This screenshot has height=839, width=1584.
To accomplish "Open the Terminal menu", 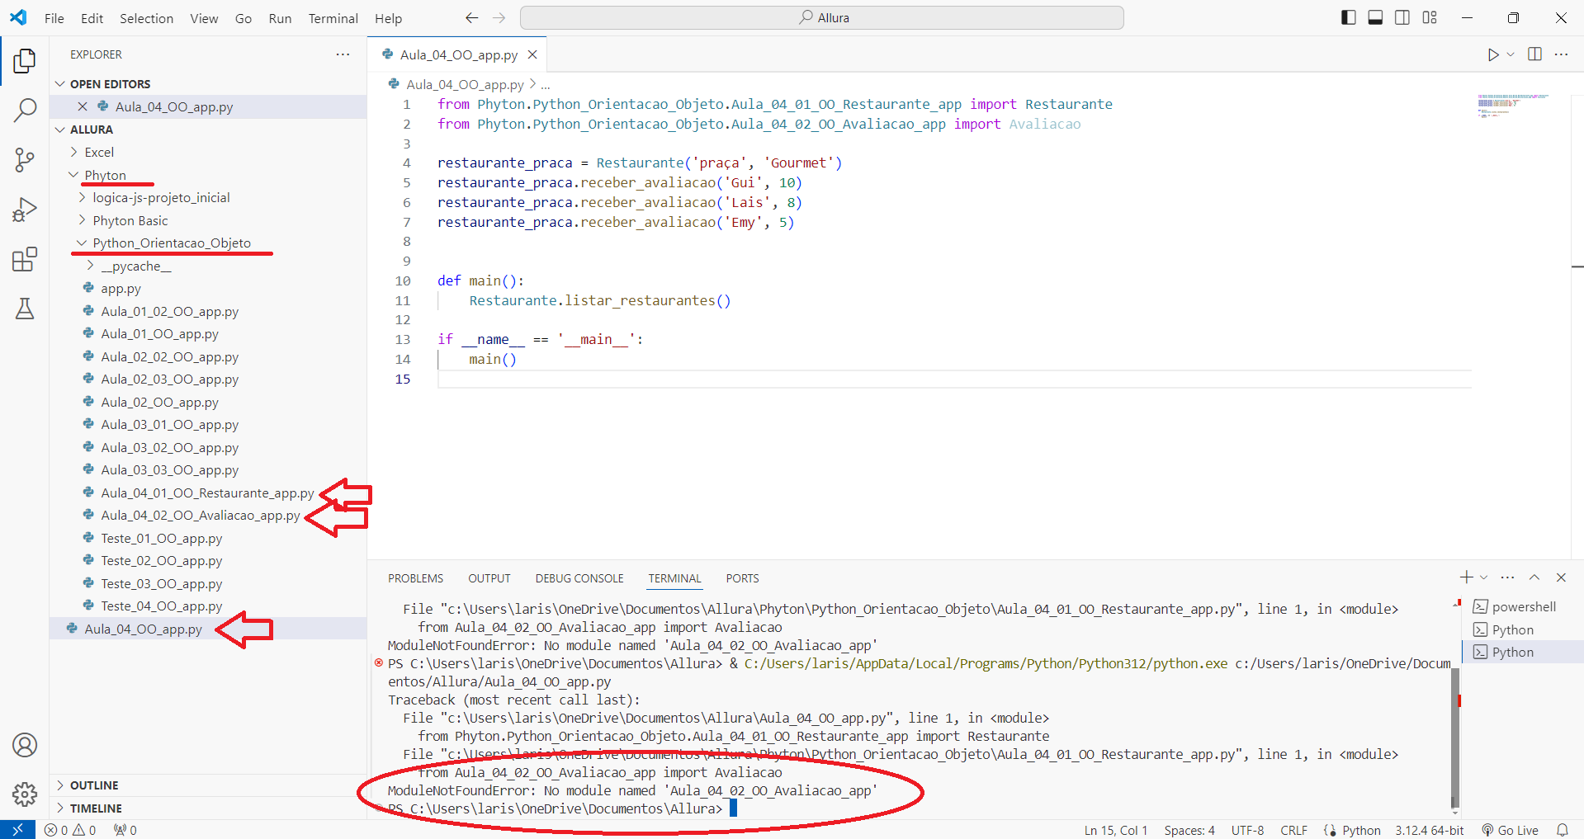I will coord(333,18).
